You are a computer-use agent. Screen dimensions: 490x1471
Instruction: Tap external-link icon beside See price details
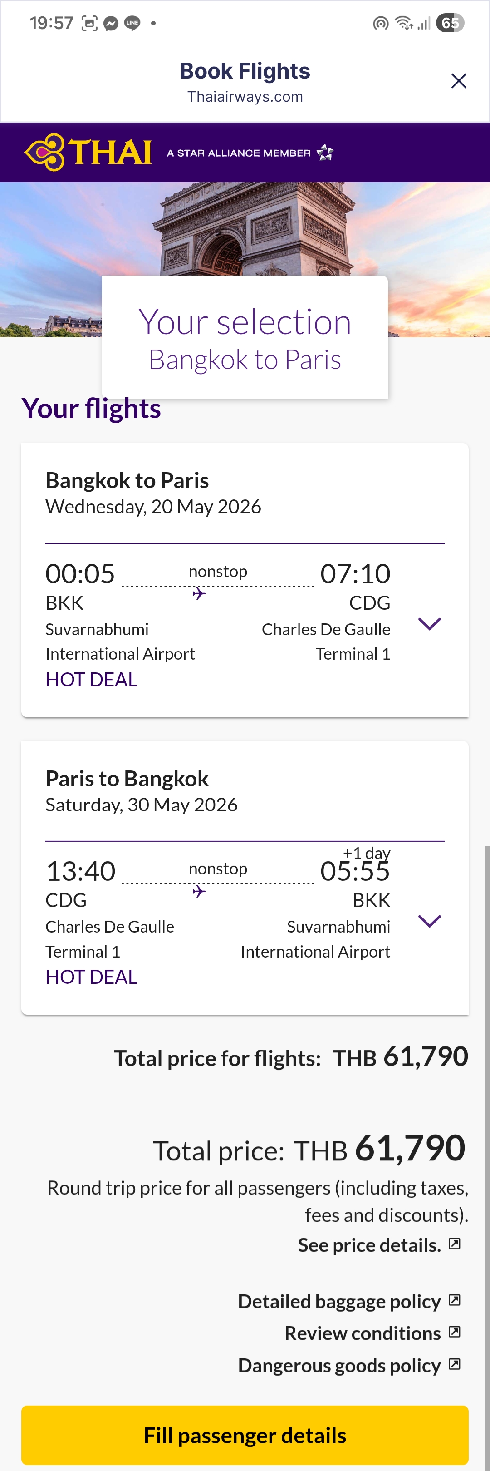[x=455, y=1244]
